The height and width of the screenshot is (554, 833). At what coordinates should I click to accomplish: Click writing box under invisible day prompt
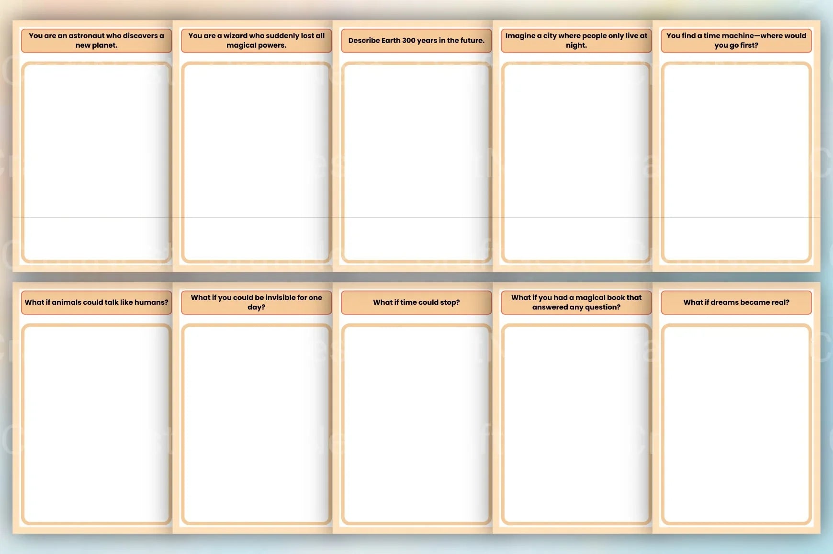(256, 424)
